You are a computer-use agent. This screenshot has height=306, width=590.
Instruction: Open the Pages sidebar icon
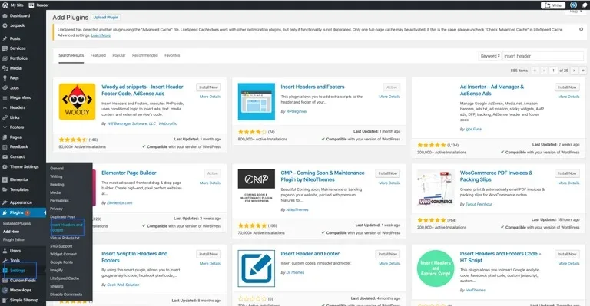pyautogui.click(x=5, y=137)
